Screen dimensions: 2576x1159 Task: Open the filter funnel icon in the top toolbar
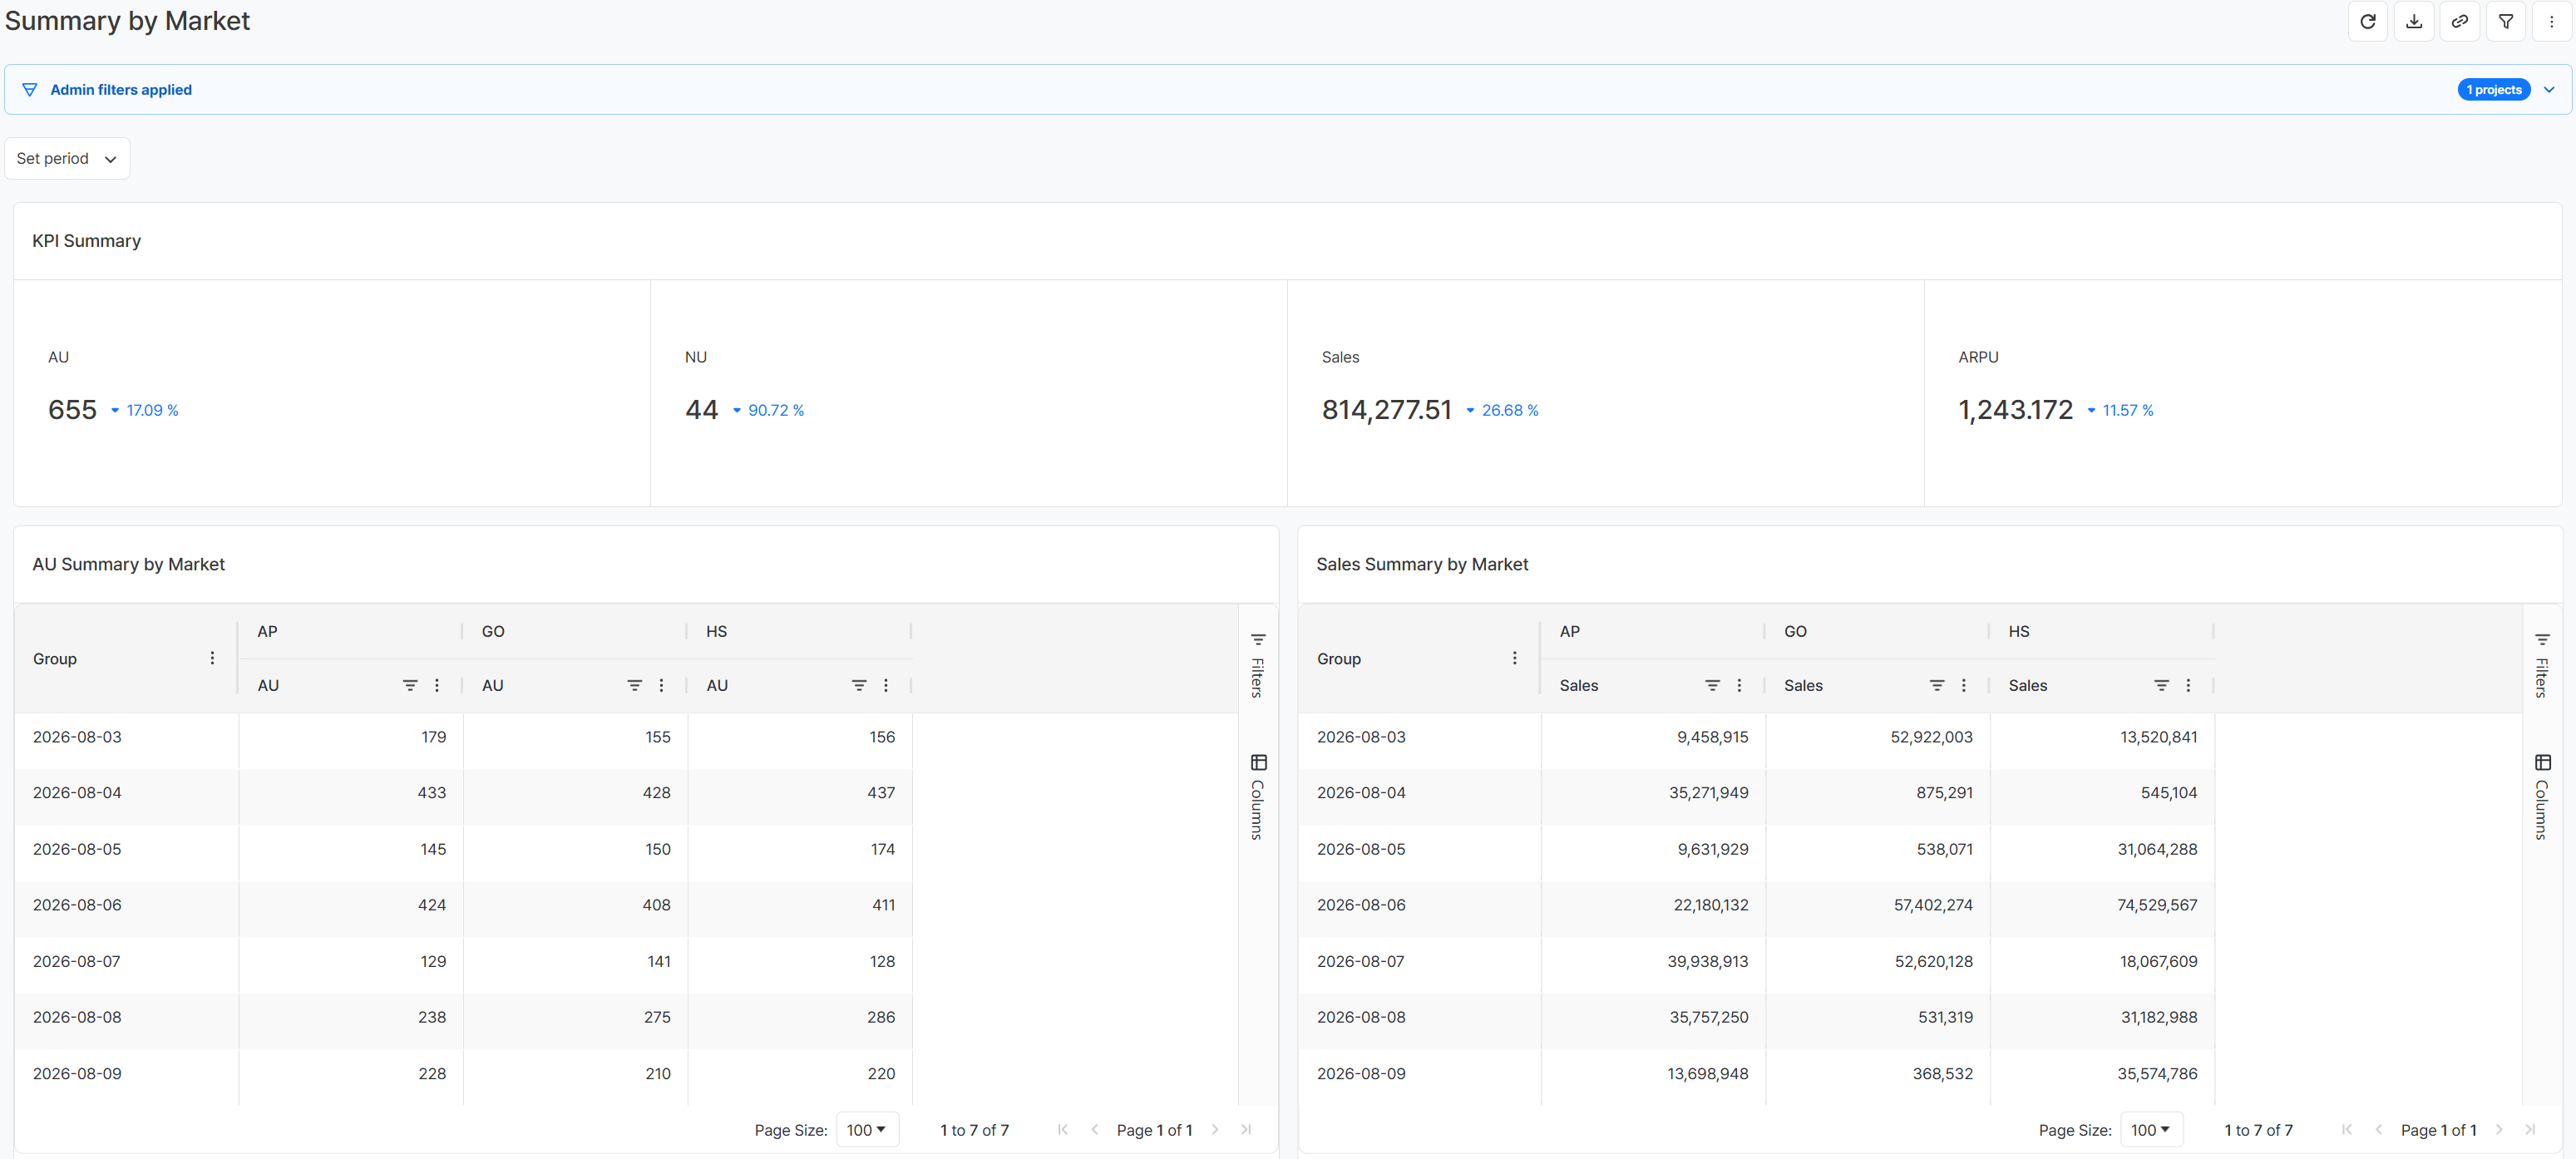click(2505, 21)
